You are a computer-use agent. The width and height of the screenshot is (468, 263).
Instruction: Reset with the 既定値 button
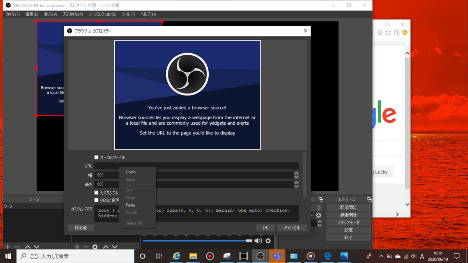[x=81, y=228]
